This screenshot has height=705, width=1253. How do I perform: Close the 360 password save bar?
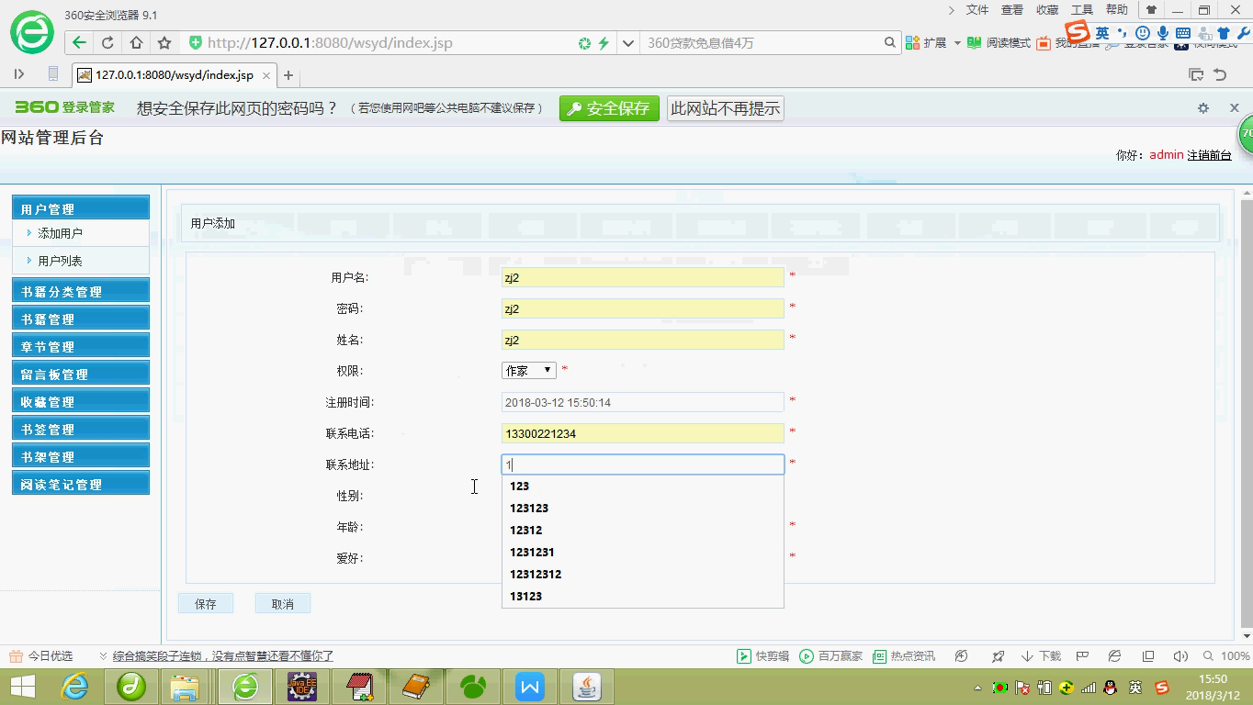click(1235, 107)
